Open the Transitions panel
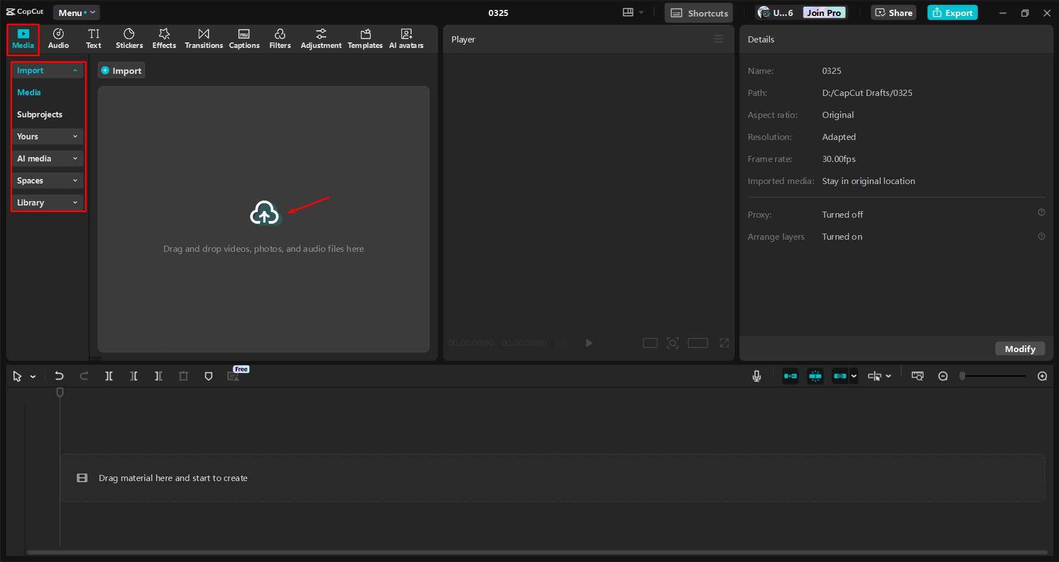This screenshot has height=562, width=1059. pos(203,38)
